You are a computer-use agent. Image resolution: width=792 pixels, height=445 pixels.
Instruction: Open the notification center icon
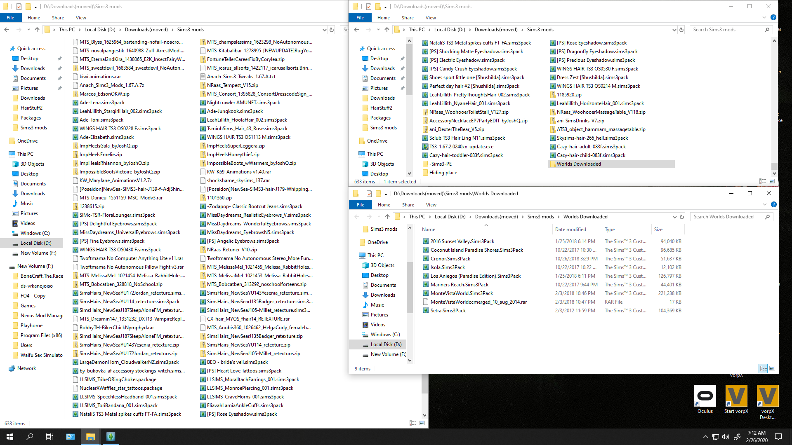778,437
